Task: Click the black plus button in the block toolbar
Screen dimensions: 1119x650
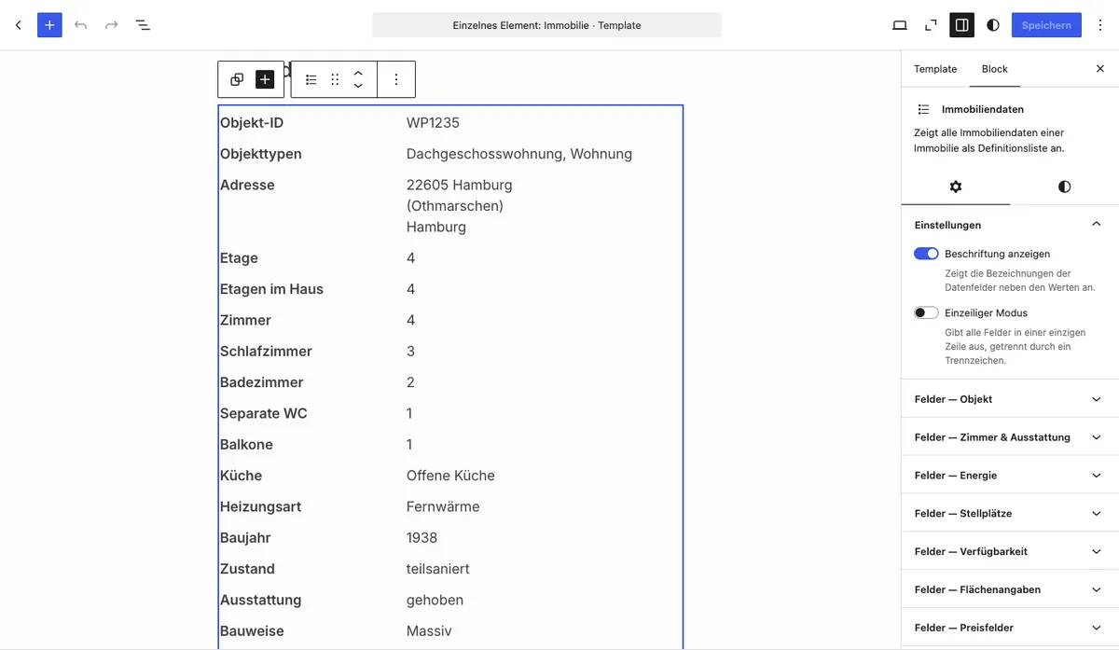Action: click(265, 79)
